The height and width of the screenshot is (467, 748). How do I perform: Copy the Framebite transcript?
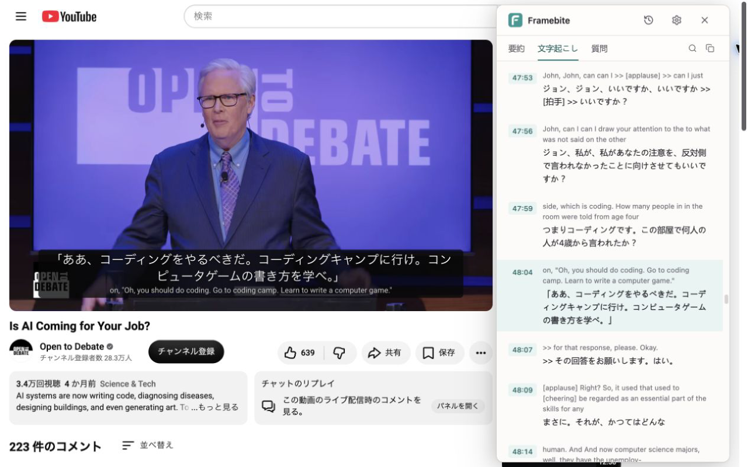point(710,48)
